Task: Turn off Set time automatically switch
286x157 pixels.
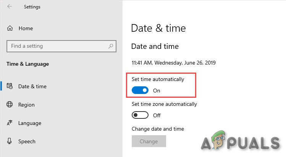Action: coord(140,91)
